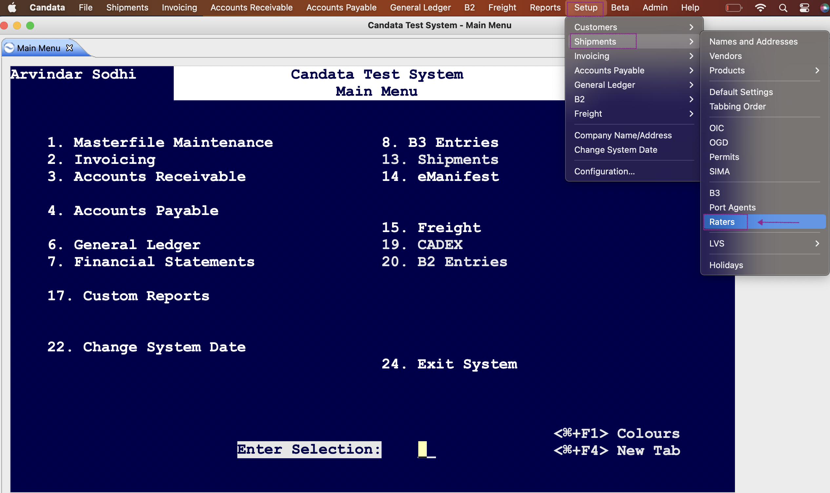Expand the Invoicing submenu in Setup
Viewport: 830px width, 493px height.
[x=634, y=56]
